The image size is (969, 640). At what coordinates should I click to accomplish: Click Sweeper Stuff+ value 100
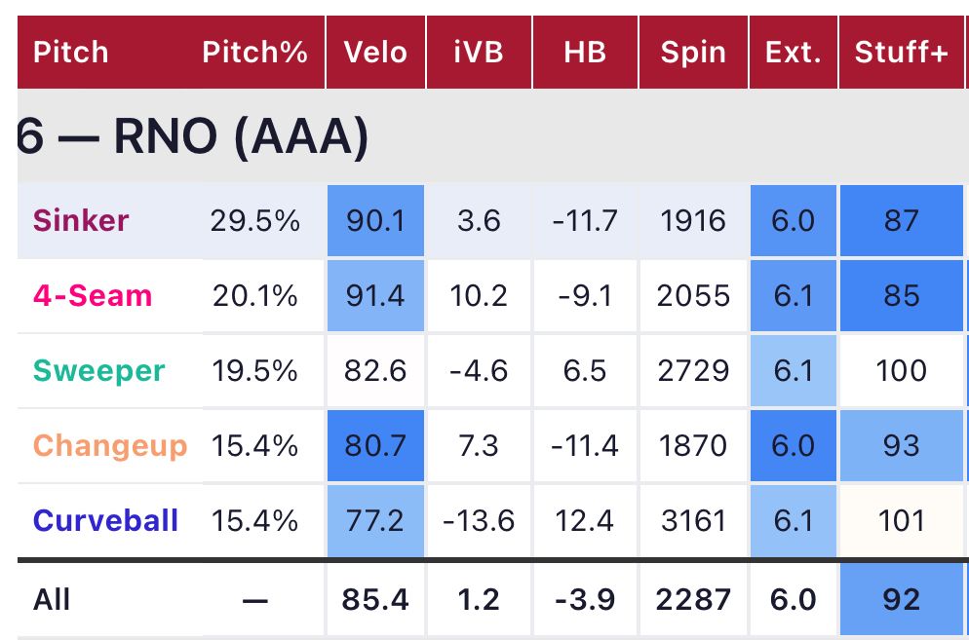[901, 371]
